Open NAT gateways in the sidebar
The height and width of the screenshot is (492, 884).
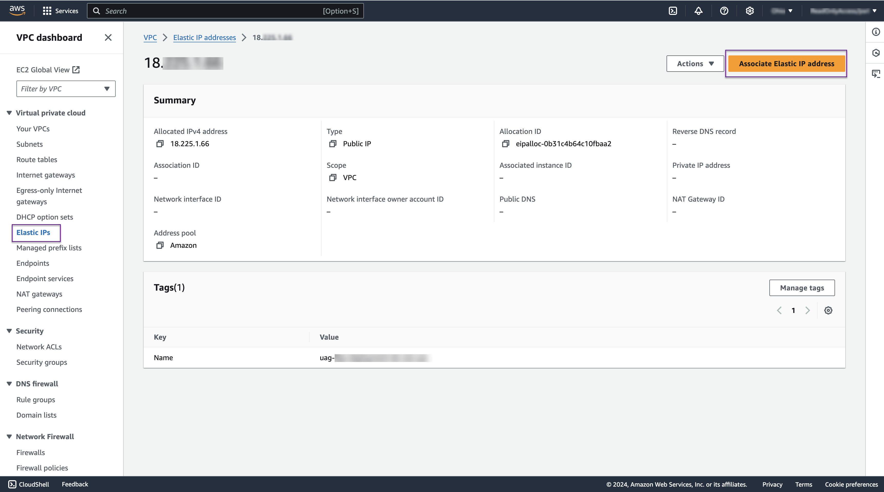39,294
